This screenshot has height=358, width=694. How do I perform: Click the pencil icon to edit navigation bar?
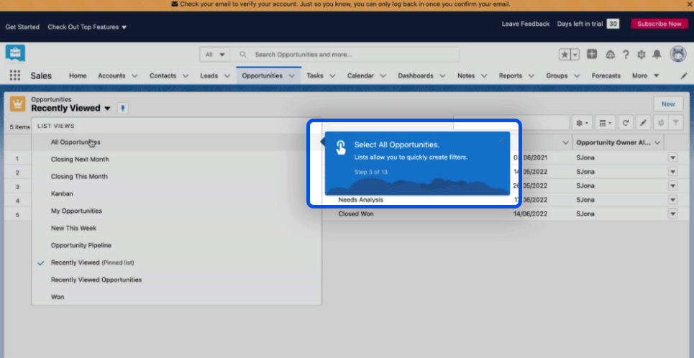click(683, 75)
